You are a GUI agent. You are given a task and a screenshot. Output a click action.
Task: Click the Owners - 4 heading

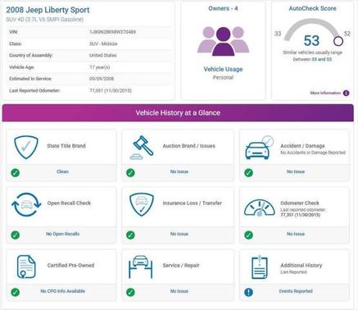(223, 8)
